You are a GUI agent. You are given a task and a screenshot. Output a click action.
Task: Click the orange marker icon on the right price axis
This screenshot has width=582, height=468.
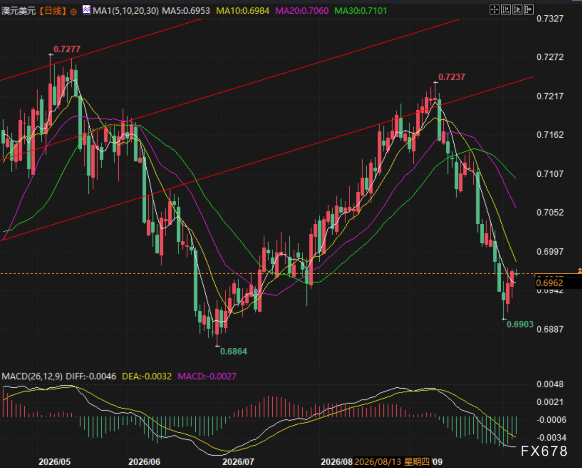click(579, 270)
